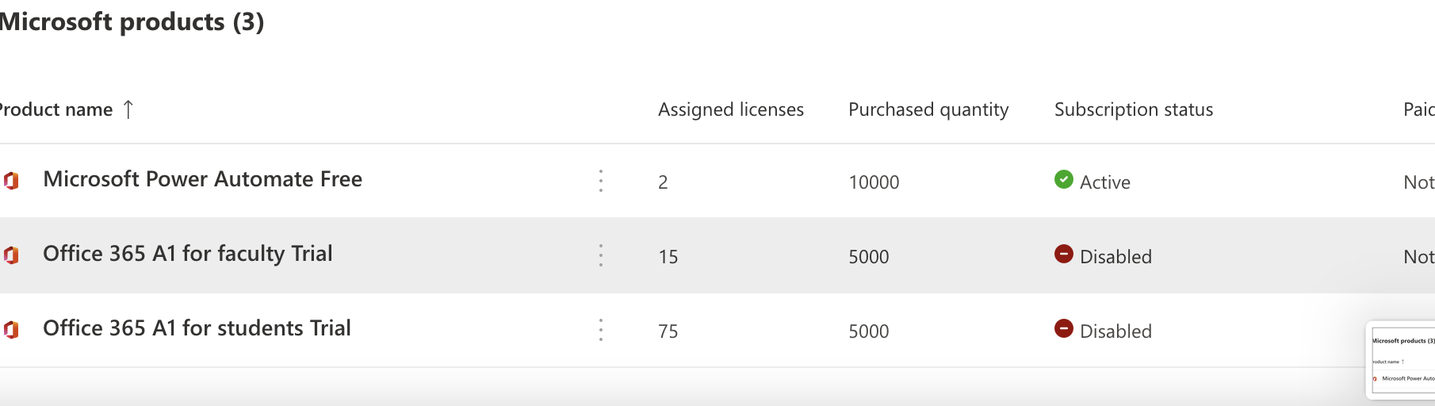The height and width of the screenshot is (406, 1435).
Task: Select the 10000 purchased quantity cell
Action: (874, 182)
